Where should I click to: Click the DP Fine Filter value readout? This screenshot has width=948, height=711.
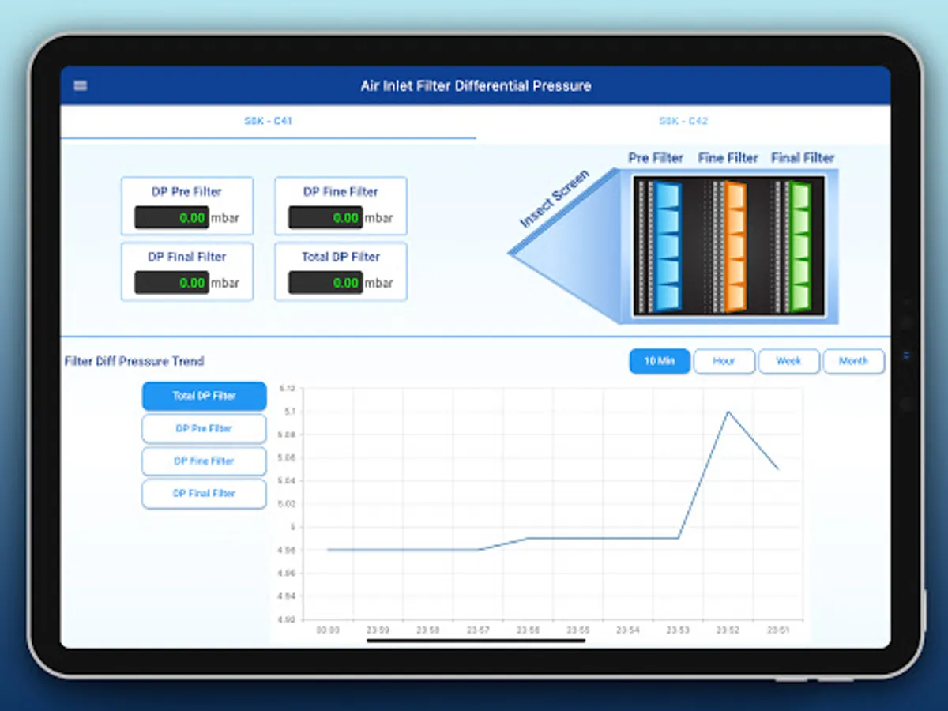pos(325,218)
